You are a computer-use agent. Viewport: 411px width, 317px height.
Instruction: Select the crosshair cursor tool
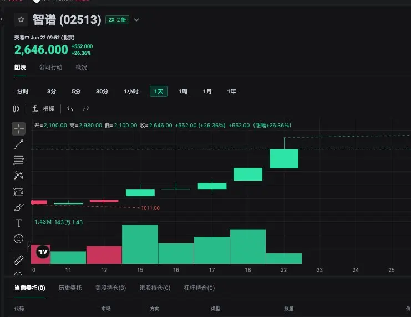click(19, 128)
